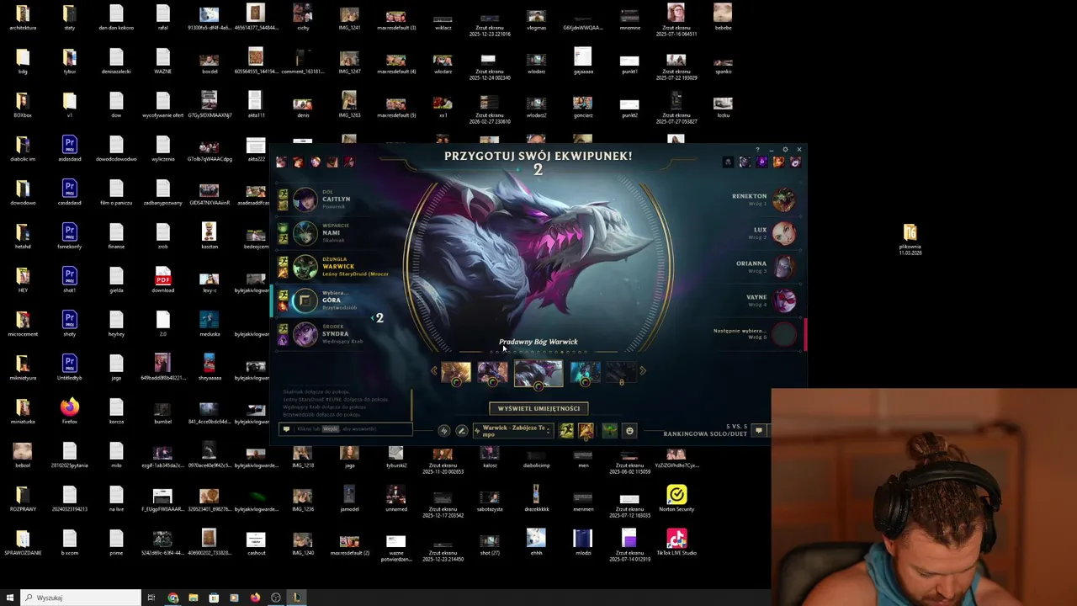The image size is (1077, 606).
Task: Select ROZPRAWY folder on desktop
Action: (23, 499)
